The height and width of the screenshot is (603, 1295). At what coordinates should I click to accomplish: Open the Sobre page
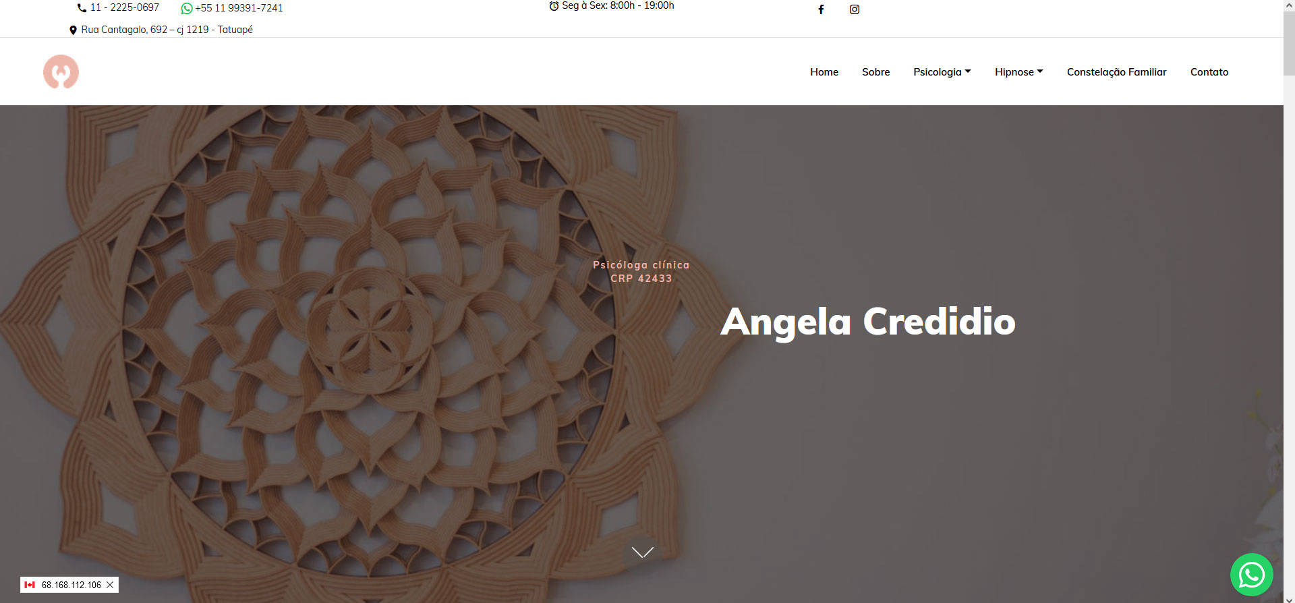875,72
